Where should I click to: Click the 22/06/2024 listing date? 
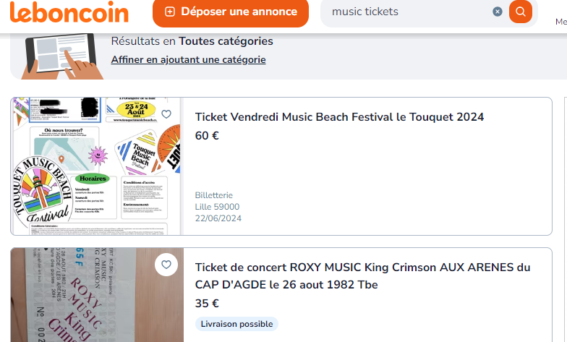click(218, 218)
